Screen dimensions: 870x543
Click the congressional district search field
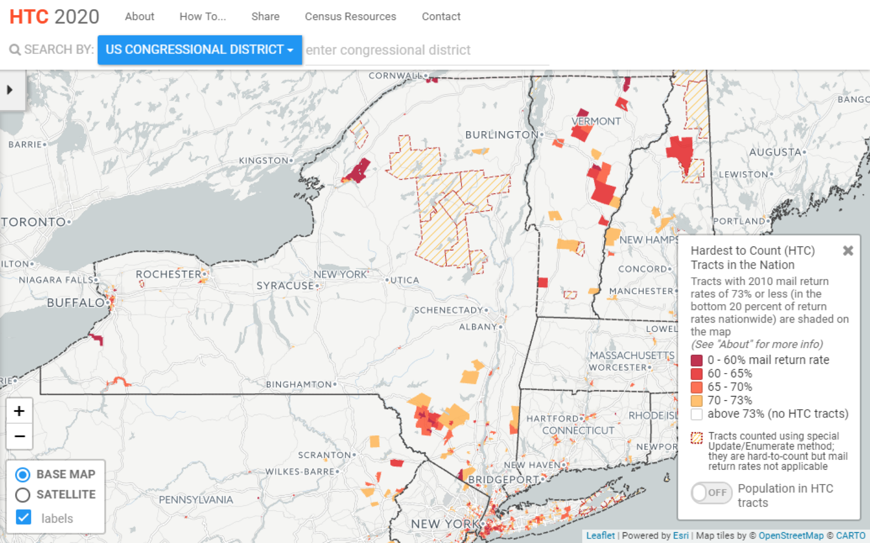click(426, 50)
